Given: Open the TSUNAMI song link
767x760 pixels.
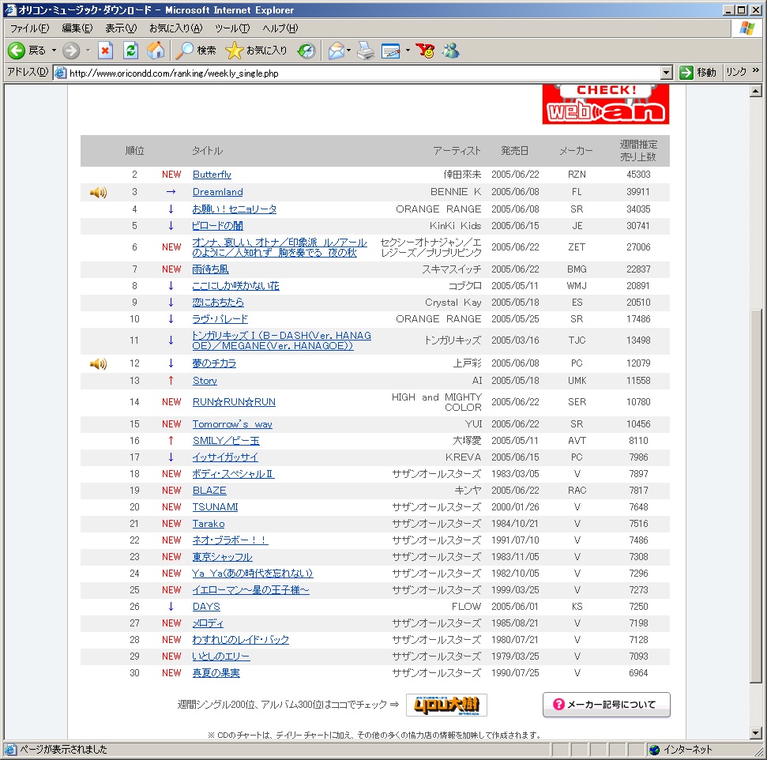Looking at the screenshot, I should (x=215, y=507).
